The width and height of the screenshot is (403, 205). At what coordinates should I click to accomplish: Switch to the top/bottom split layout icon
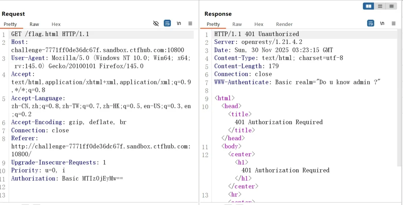[380, 6]
